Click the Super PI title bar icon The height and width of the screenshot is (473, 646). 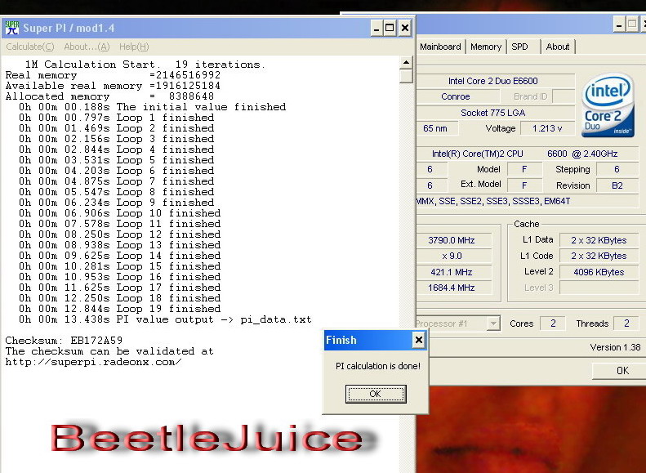coord(12,28)
